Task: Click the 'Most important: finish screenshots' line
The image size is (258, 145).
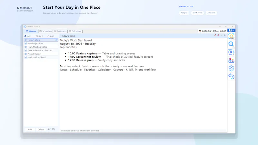Action: click(x=102, y=66)
